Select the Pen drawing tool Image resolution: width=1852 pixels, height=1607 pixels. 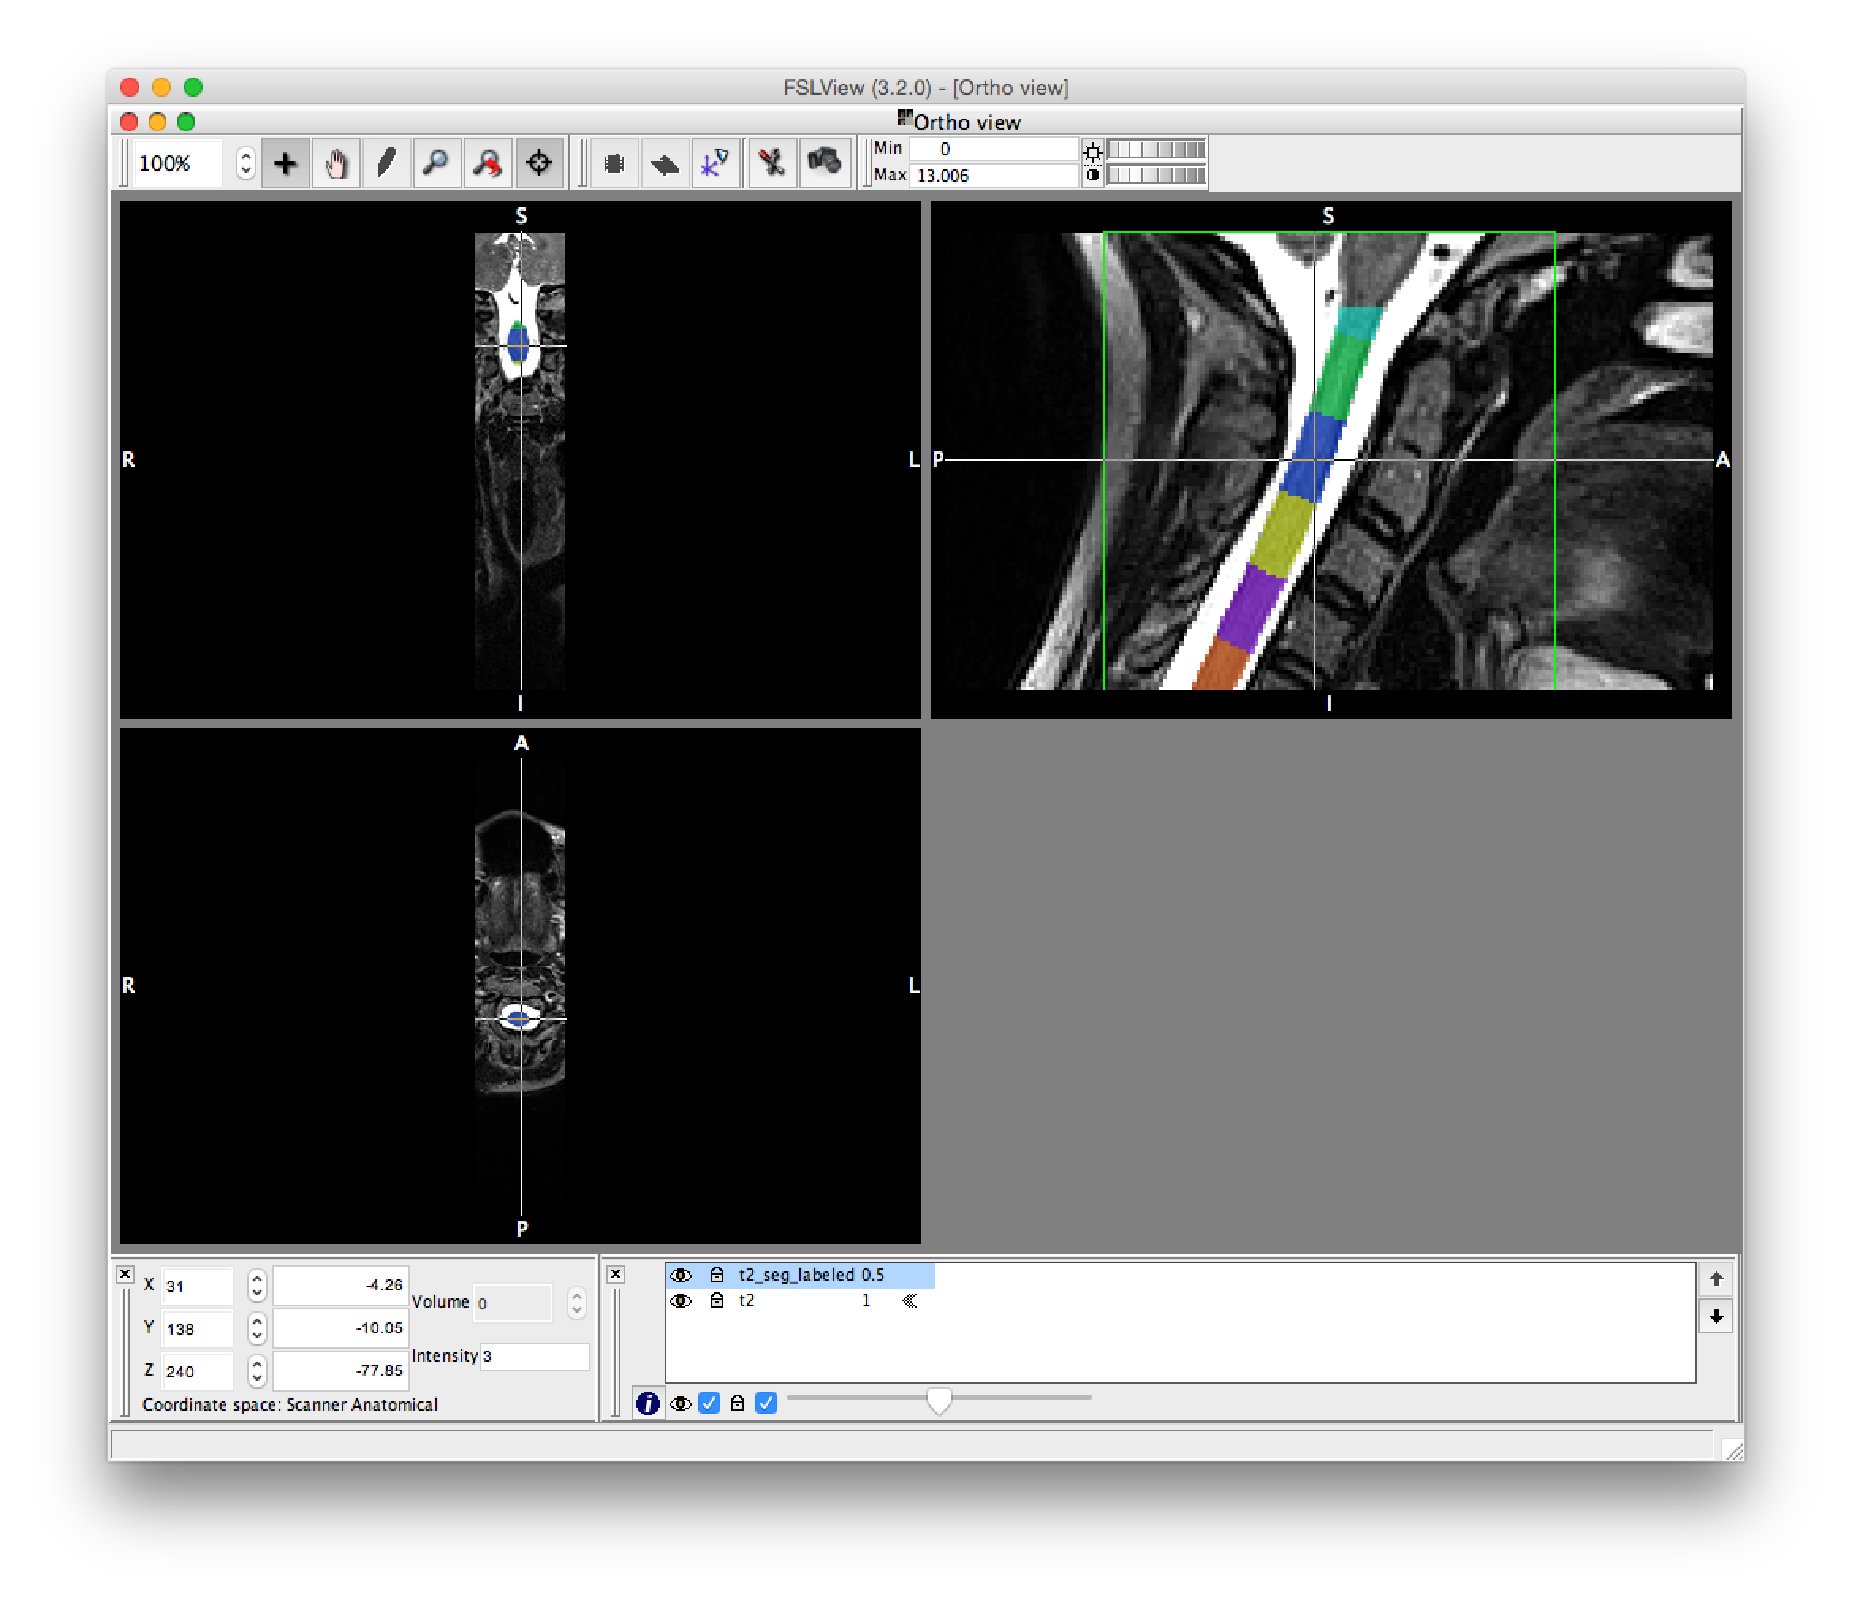(x=386, y=163)
